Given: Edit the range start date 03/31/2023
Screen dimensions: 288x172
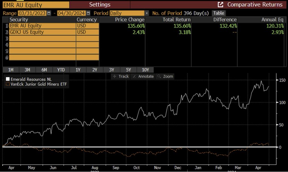Looking at the screenshot, I should pos(32,13).
